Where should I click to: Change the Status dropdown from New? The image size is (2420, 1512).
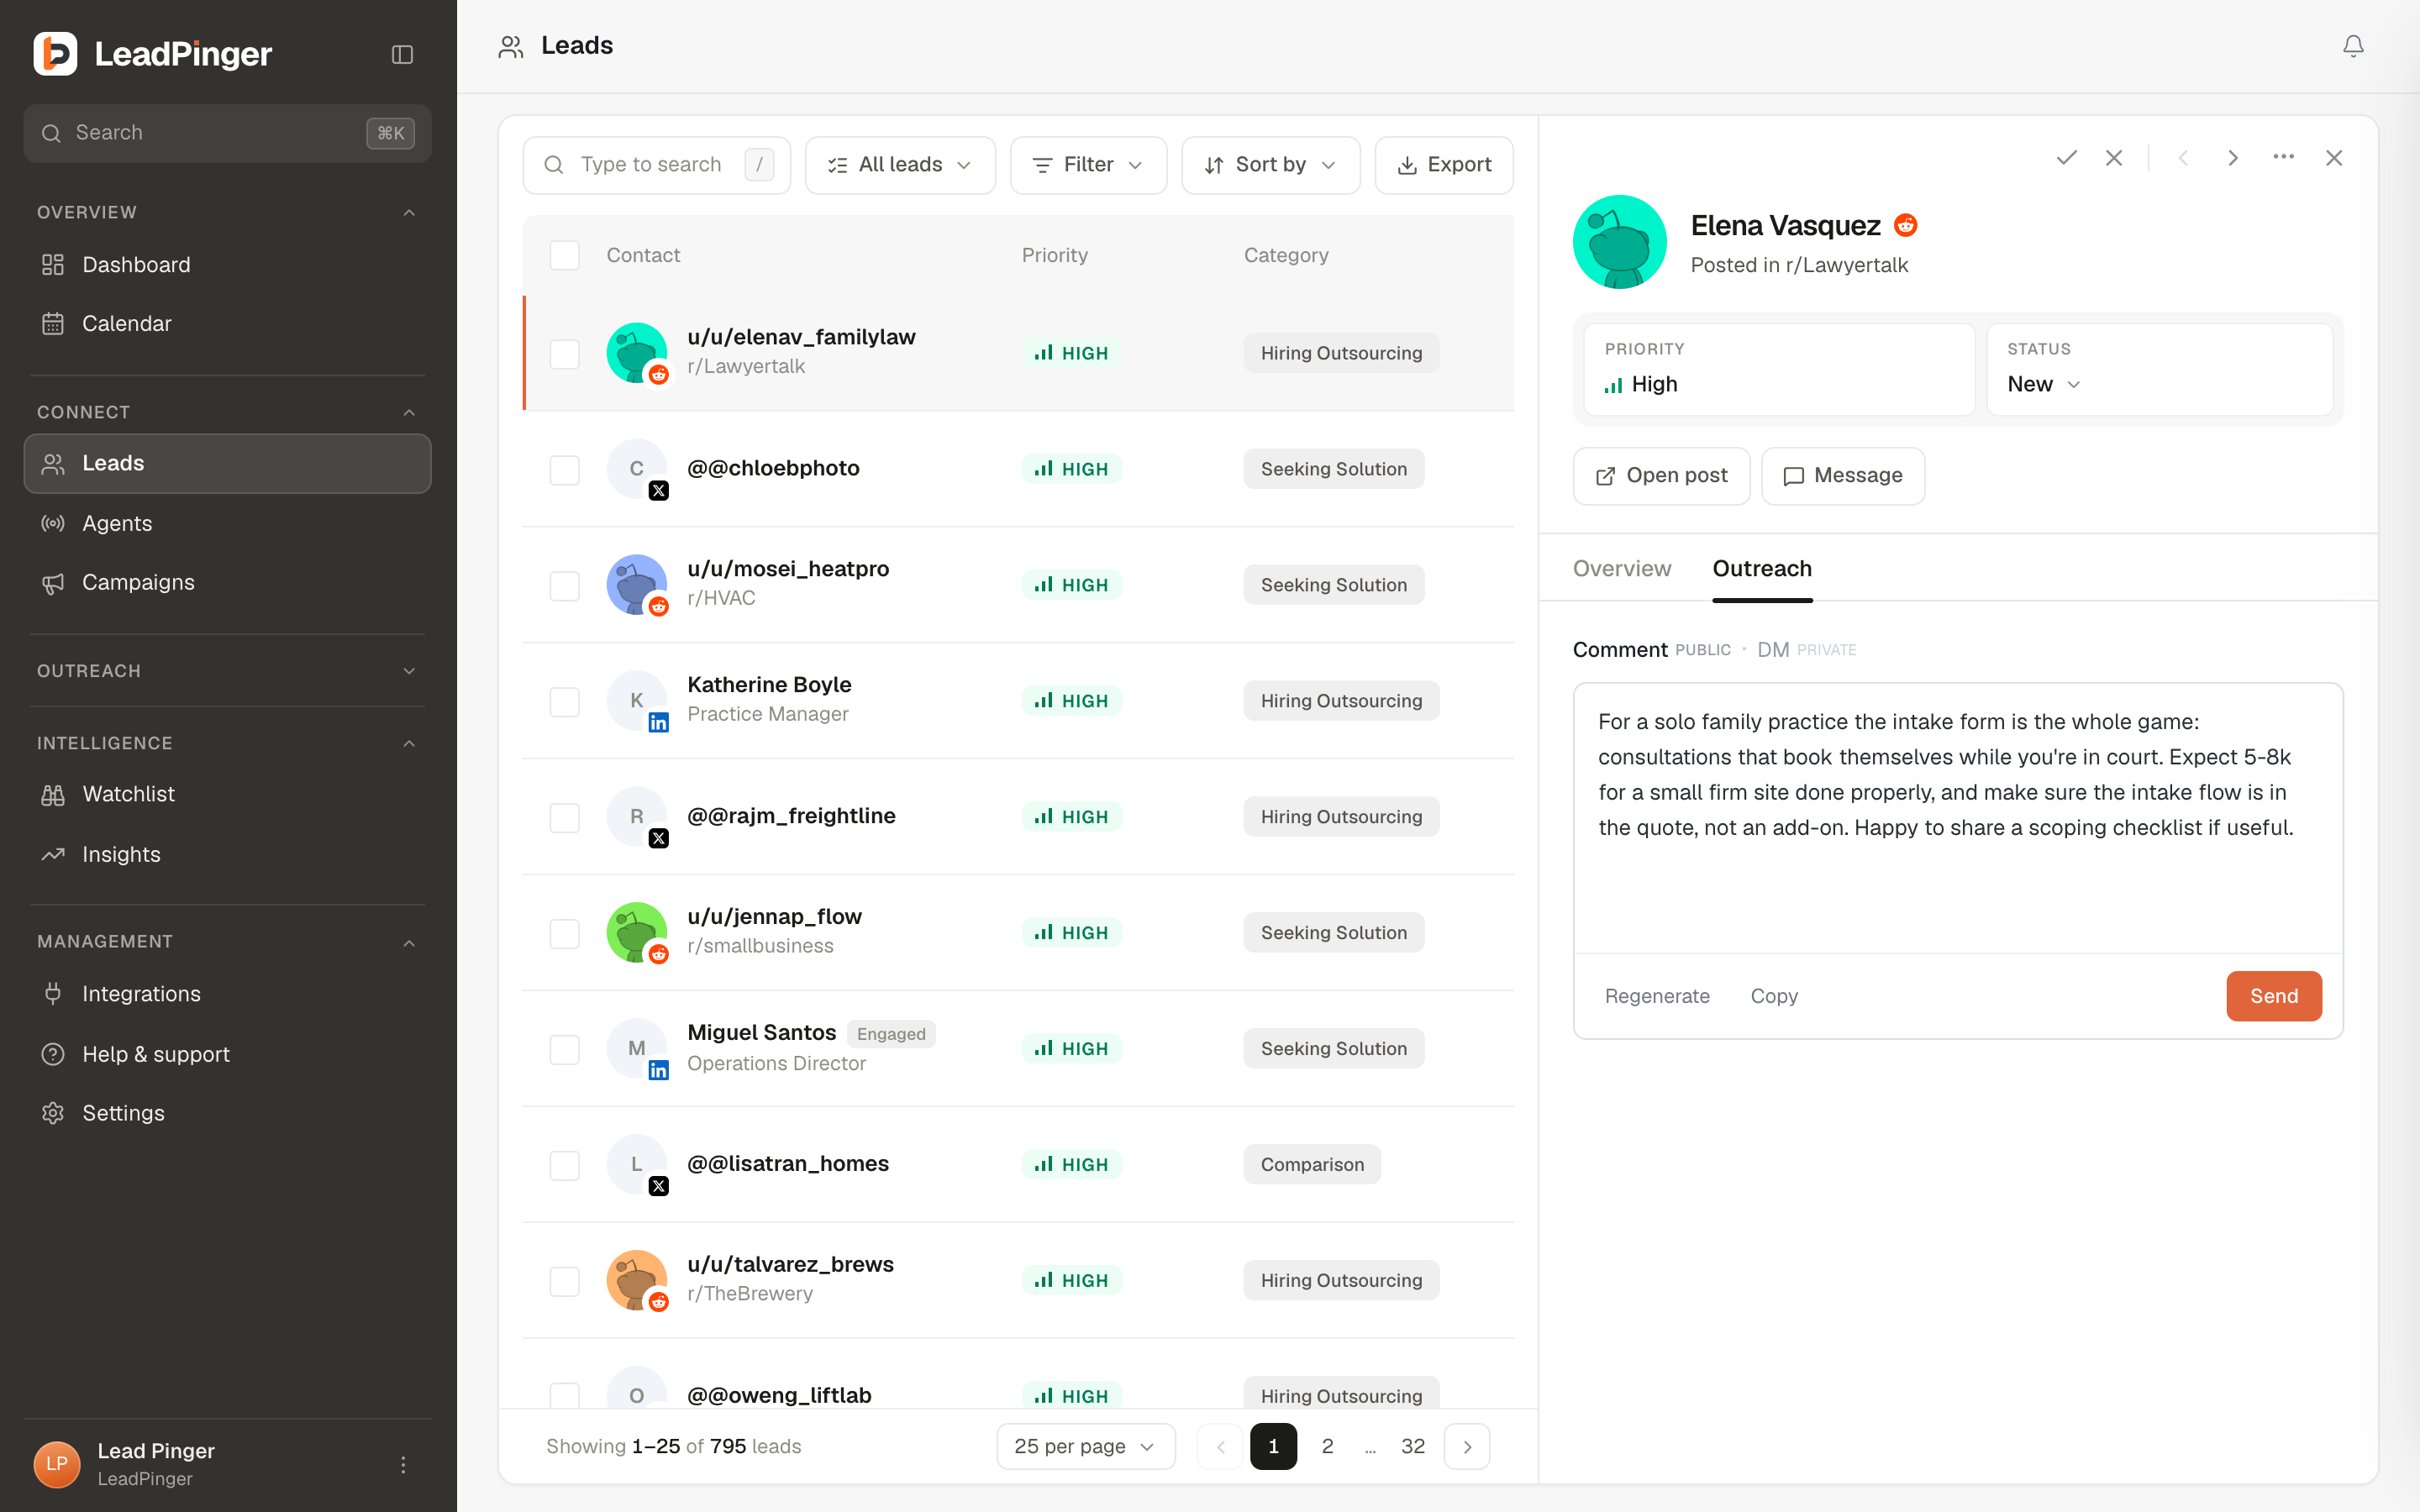coord(2044,384)
